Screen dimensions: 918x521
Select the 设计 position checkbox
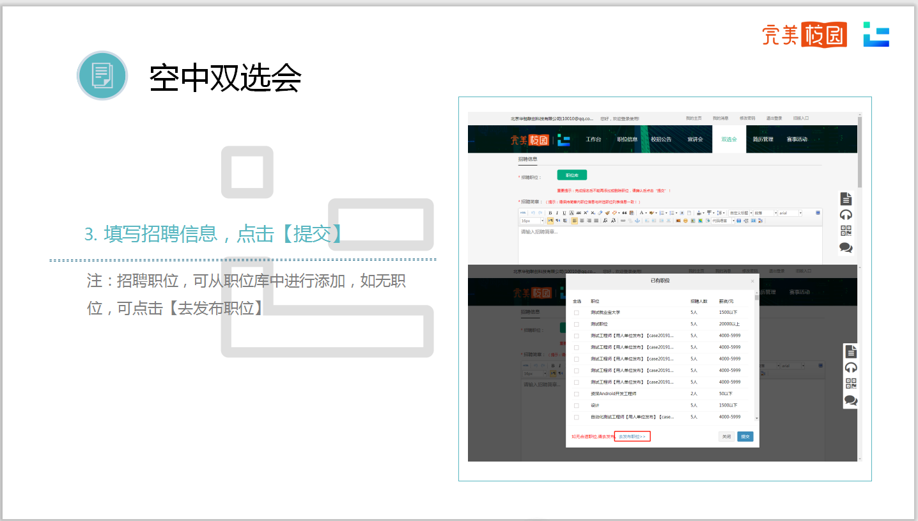point(576,405)
